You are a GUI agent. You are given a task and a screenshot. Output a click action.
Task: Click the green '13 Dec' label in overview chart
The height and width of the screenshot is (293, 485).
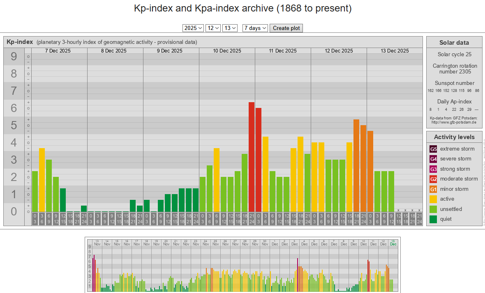393,243
